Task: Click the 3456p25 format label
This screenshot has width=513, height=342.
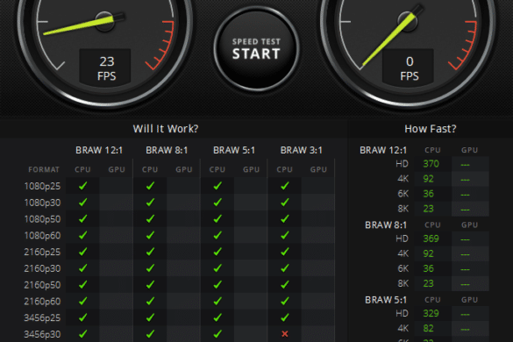Action: [43, 317]
